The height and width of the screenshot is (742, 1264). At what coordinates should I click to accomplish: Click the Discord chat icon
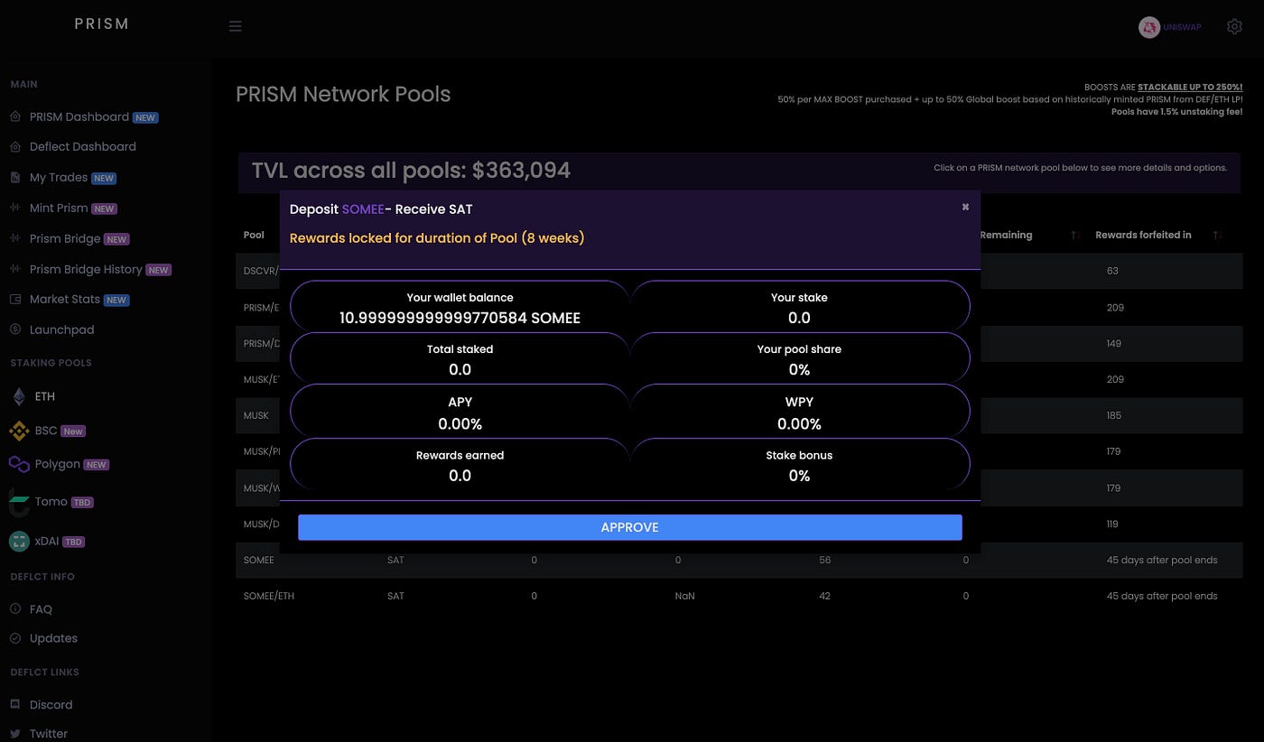point(15,704)
